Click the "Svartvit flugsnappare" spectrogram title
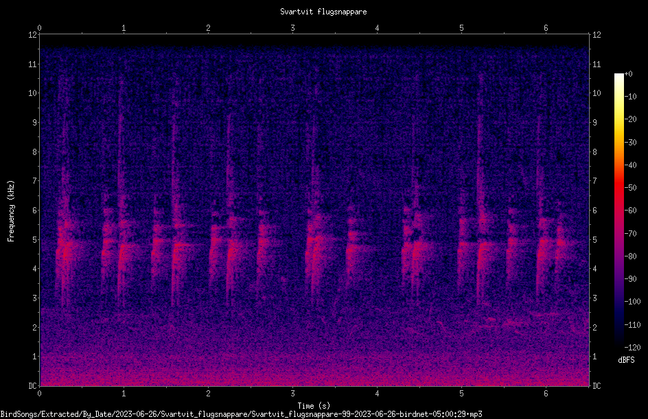 pyautogui.click(x=323, y=12)
